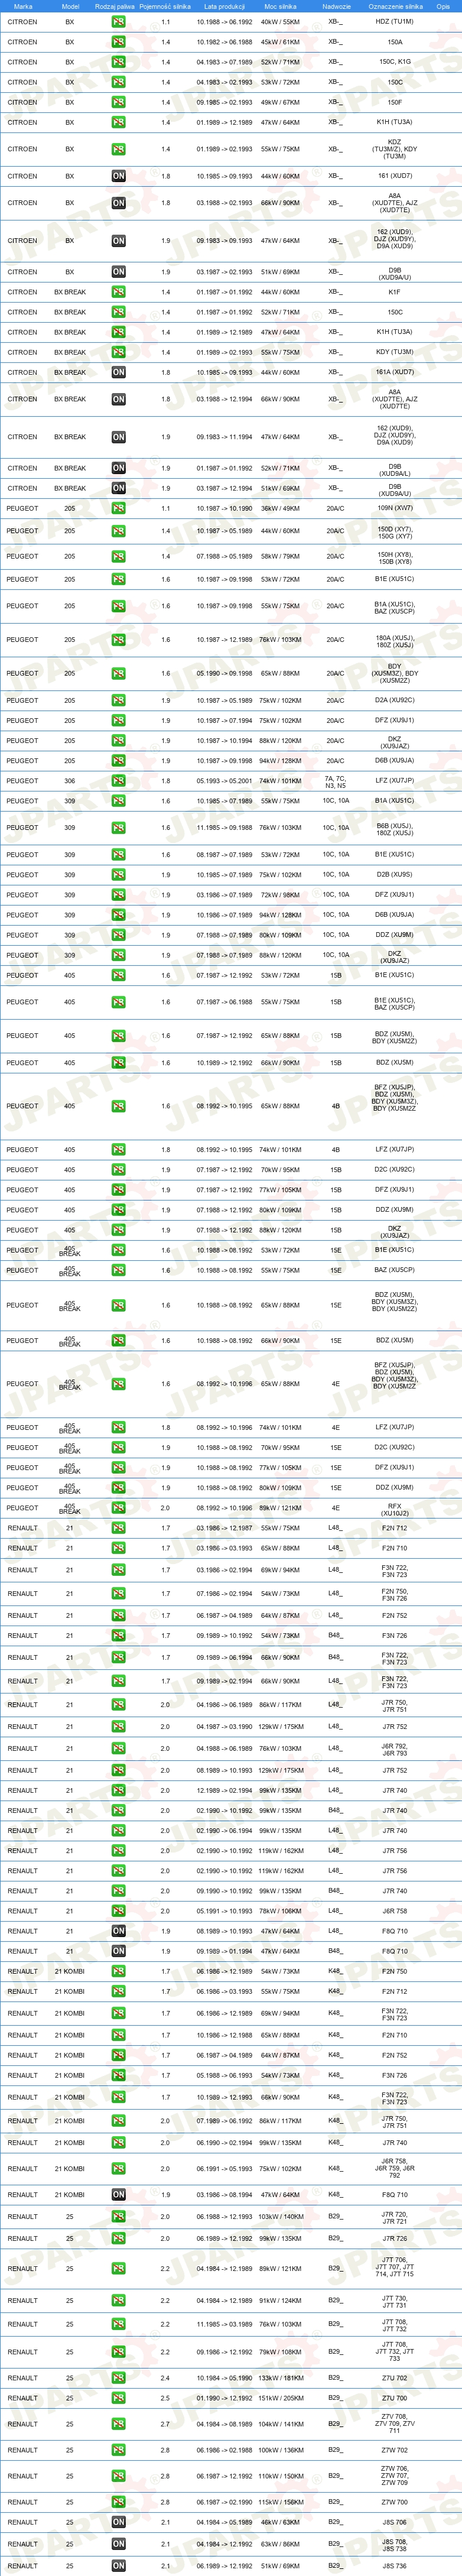Viewport: 462px width, 2576px height.
Task: Click the 40kW / 55KM power cell
Action: pyautogui.click(x=280, y=22)
